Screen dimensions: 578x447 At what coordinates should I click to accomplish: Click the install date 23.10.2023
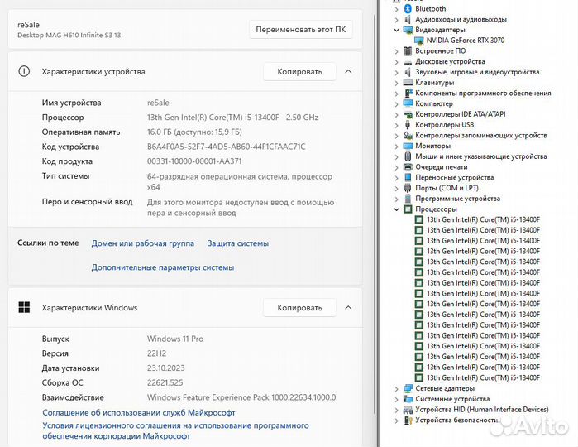tap(166, 368)
